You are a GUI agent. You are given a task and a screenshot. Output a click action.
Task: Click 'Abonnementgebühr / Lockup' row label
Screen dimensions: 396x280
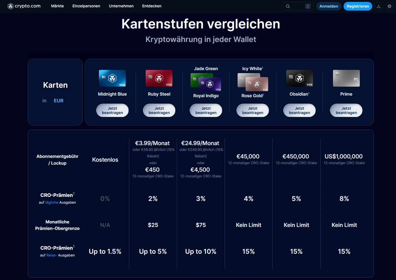57,160
